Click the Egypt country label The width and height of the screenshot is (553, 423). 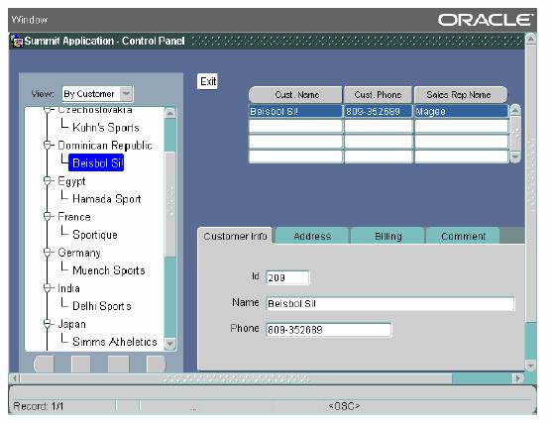coord(71,181)
